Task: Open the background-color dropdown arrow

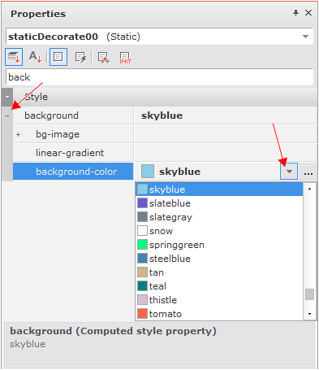Action: click(x=289, y=172)
